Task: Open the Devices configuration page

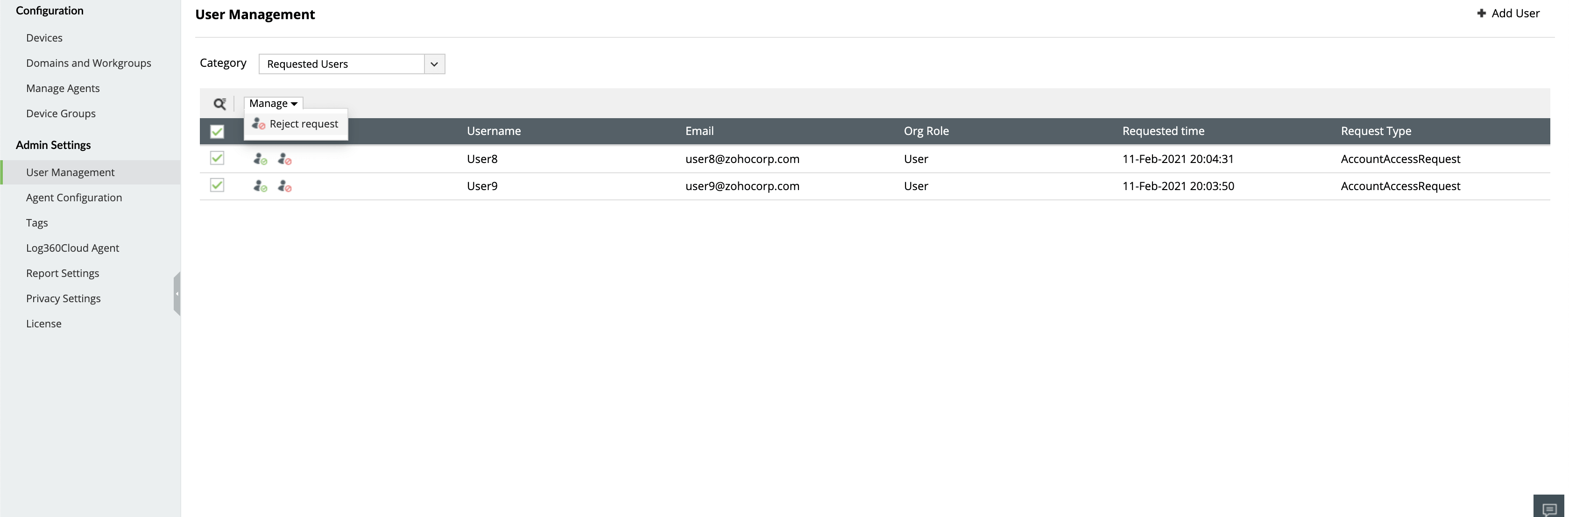Action: tap(44, 37)
